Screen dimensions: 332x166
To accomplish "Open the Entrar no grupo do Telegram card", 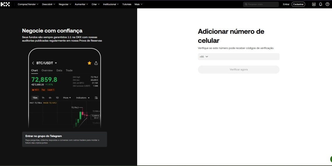I will (64, 139).
